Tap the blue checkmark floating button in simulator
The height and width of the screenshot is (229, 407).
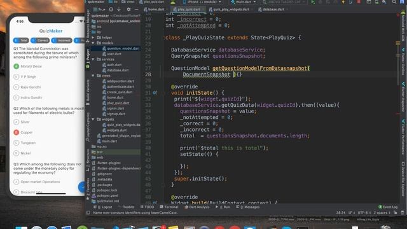[x=82, y=186]
